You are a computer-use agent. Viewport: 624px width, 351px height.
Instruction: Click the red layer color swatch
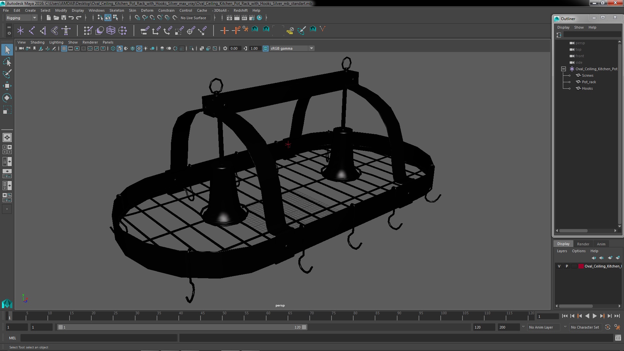[581, 266]
